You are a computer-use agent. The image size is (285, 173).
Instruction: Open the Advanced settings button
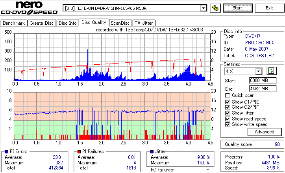264,132
